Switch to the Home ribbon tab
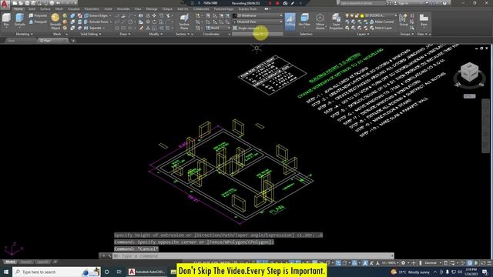 pyautogui.click(x=18, y=8)
